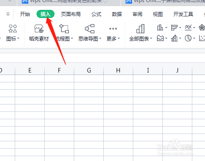Viewport: 205px width, 161px height.
Task: Expand the bar chart dropdown arrow
Action: (x=180, y=27)
